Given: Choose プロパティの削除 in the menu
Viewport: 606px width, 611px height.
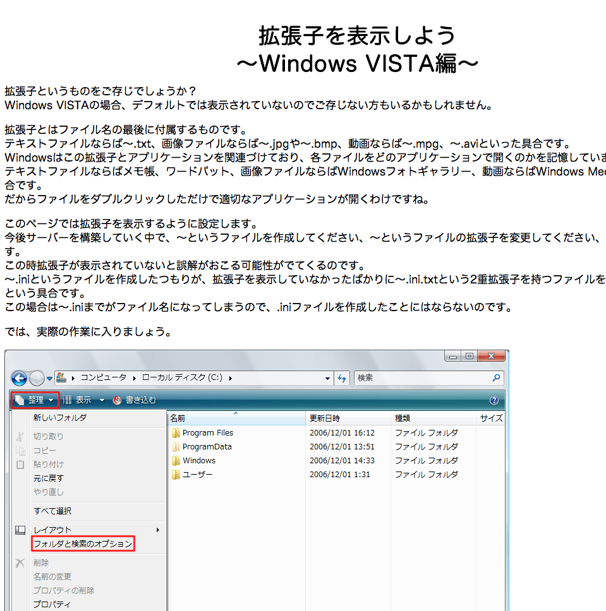Looking at the screenshot, I should pyautogui.click(x=64, y=591).
